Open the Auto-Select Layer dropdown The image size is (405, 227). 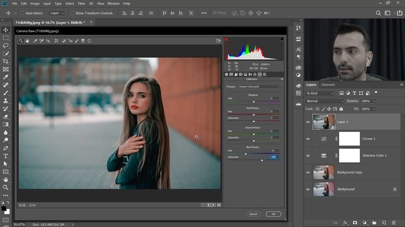[x=57, y=13]
